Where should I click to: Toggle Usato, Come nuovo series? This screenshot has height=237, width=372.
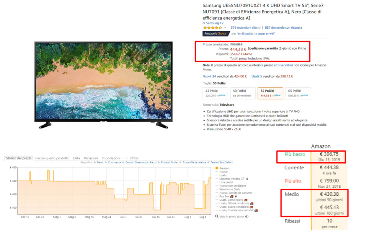pos(231,200)
